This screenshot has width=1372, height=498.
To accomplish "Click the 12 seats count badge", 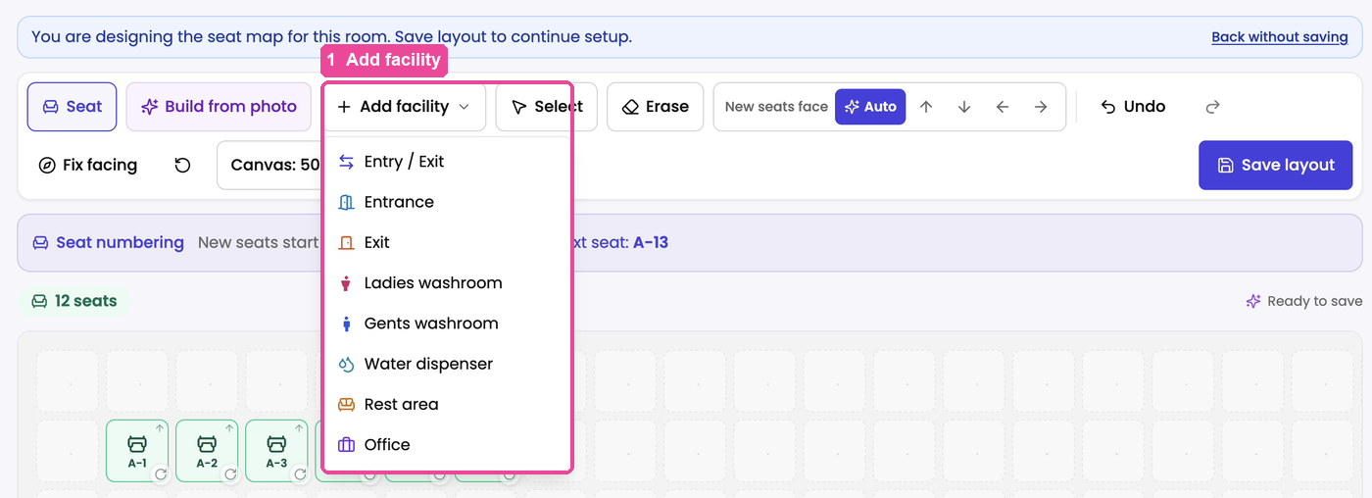I will (x=74, y=301).
